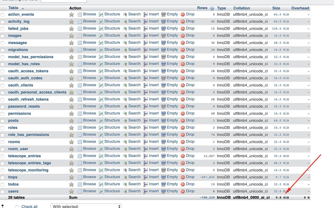Select the users row checkbox
Screen dimensions: 334x208
pos(2,192)
